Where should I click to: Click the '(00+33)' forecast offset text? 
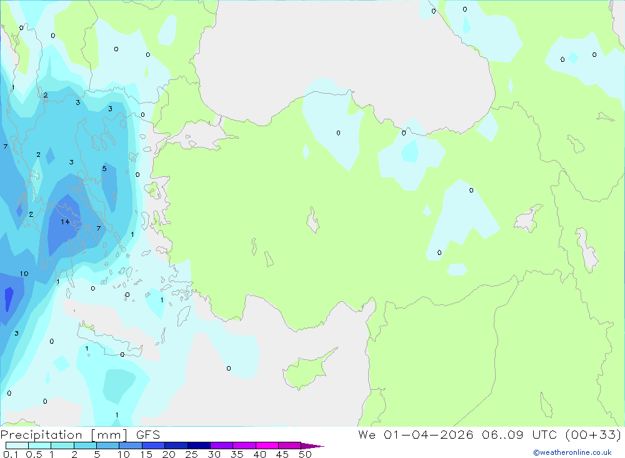pos(593,434)
